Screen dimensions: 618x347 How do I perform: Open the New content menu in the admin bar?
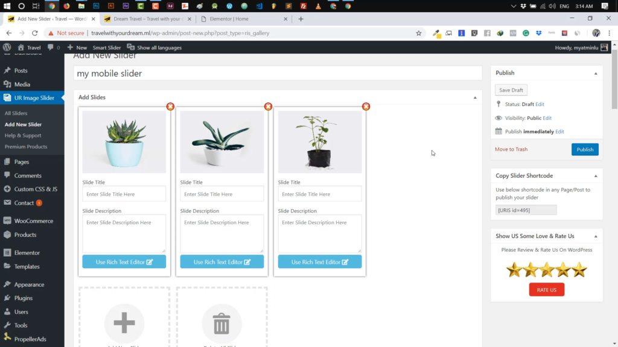tap(77, 47)
